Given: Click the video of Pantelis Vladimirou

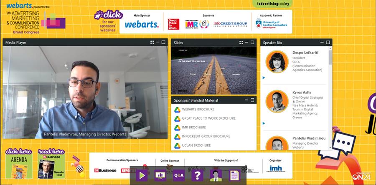Looking at the screenshot, I should coord(85,92).
